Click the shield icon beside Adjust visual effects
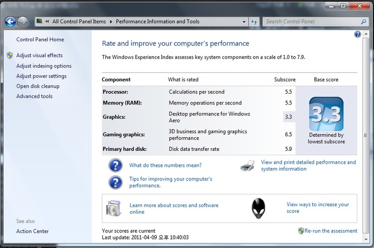374x248 pixels. click(10, 55)
